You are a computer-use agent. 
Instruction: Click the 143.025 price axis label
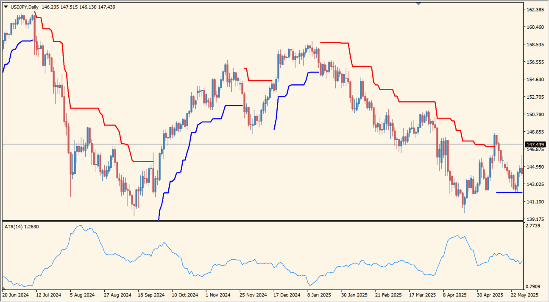click(535, 184)
